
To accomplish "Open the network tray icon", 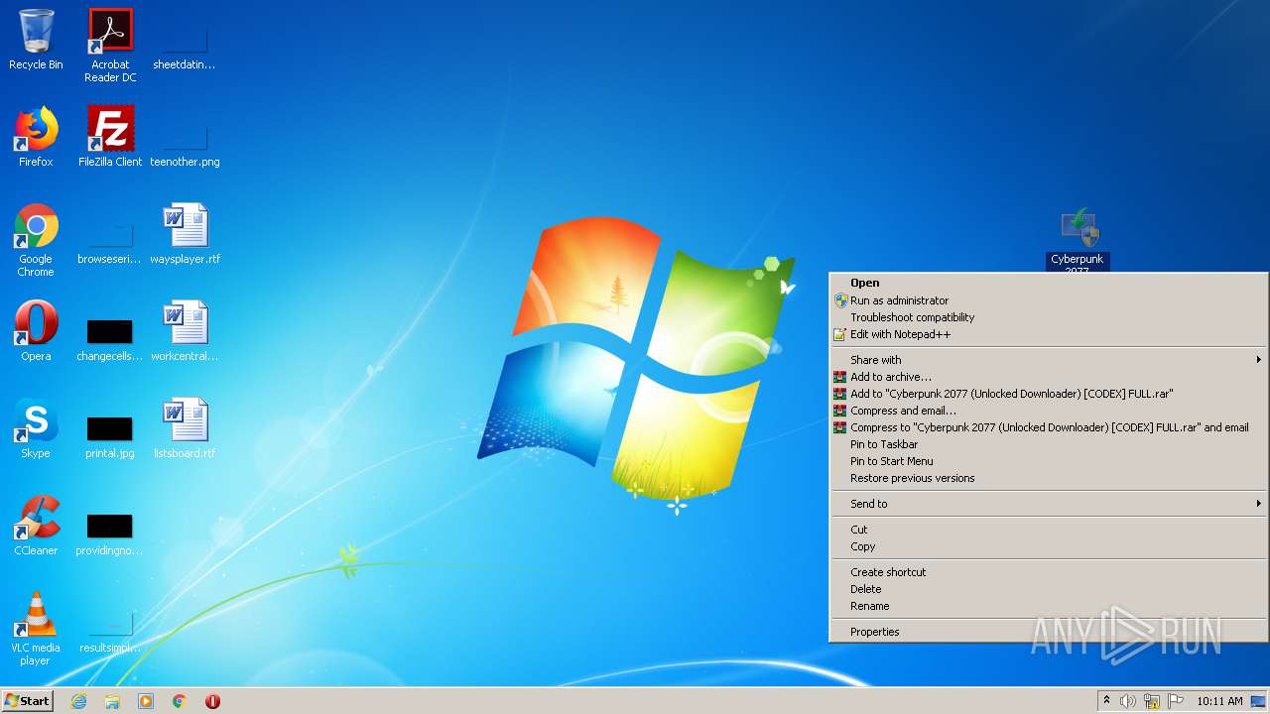I will 1152,701.
